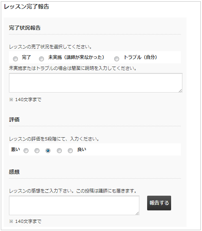Click the selected middle rating radio button
The image size is (202, 231).
[x=48, y=151]
